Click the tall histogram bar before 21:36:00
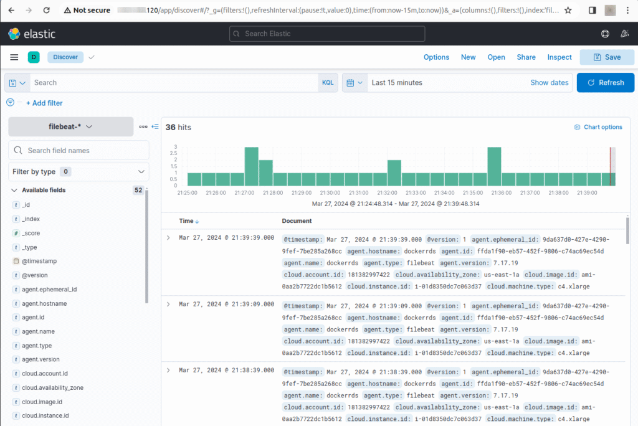The width and height of the screenshot is (638, 426). click(494, 166)
